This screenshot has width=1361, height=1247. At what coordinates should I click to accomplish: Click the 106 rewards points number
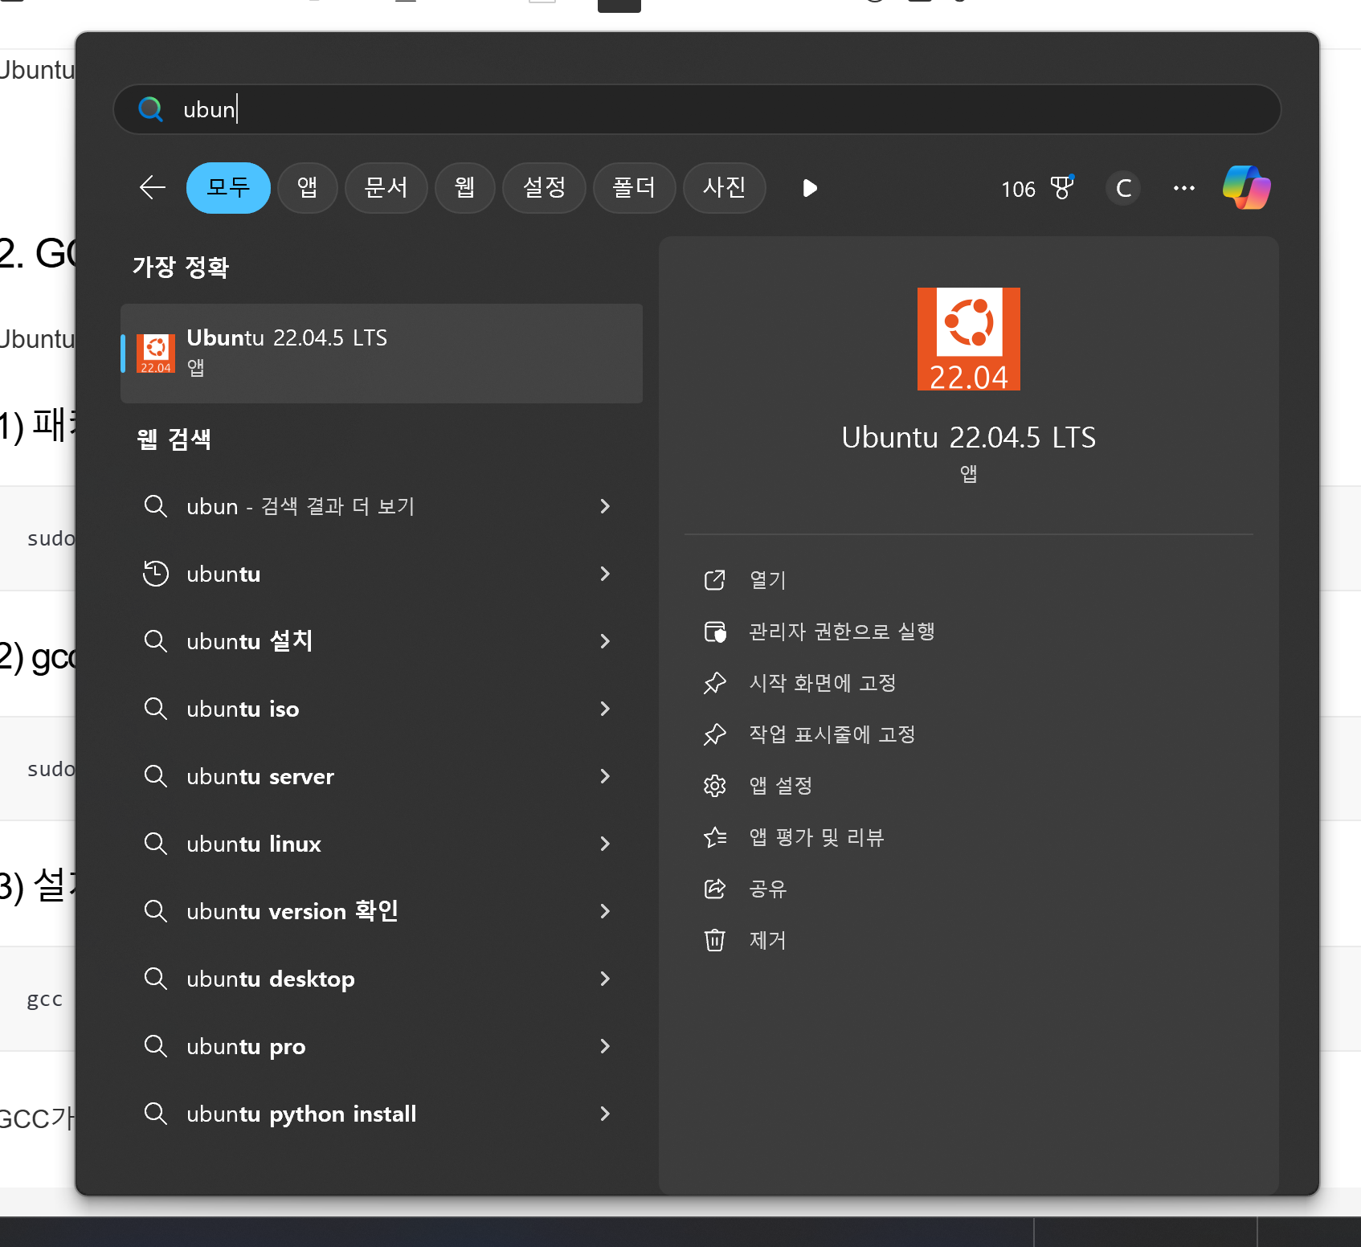click(1018, 190)
